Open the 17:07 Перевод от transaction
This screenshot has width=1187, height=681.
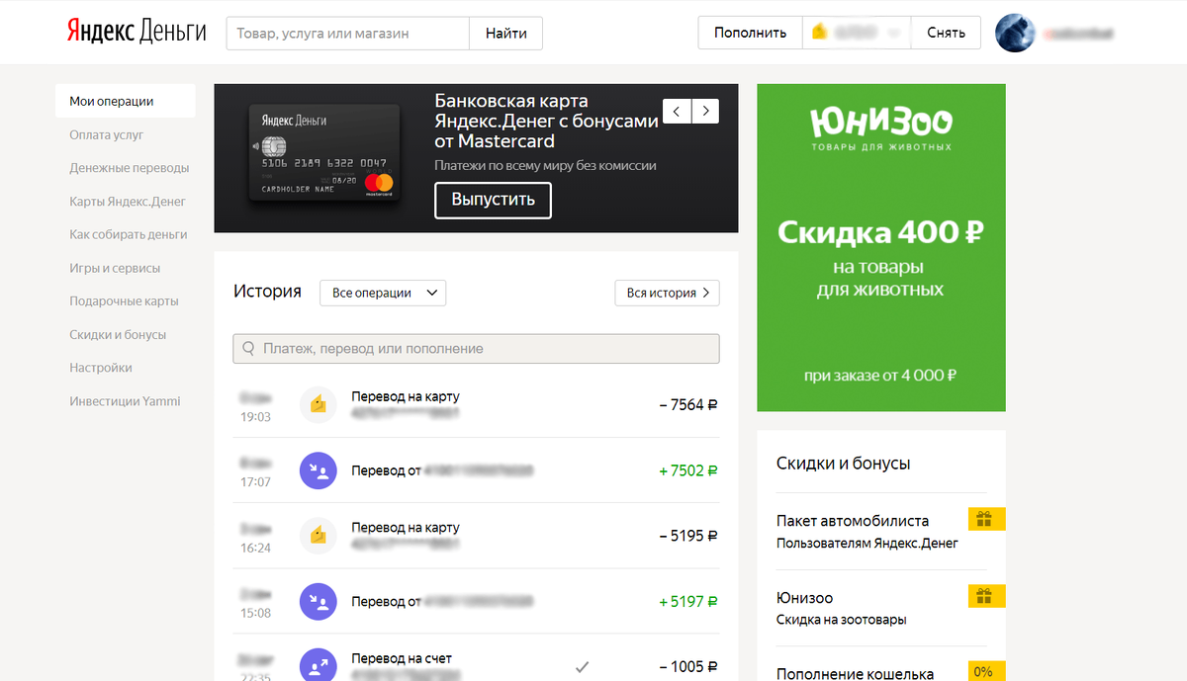[477, 470]
